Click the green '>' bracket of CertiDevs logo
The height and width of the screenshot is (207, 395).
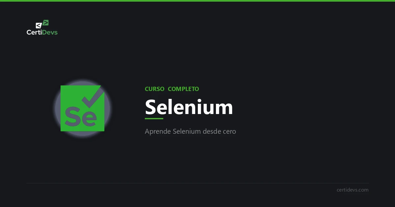click(x=46, y=23)
